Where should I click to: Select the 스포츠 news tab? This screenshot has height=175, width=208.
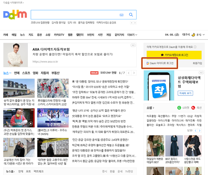(26, 73)
